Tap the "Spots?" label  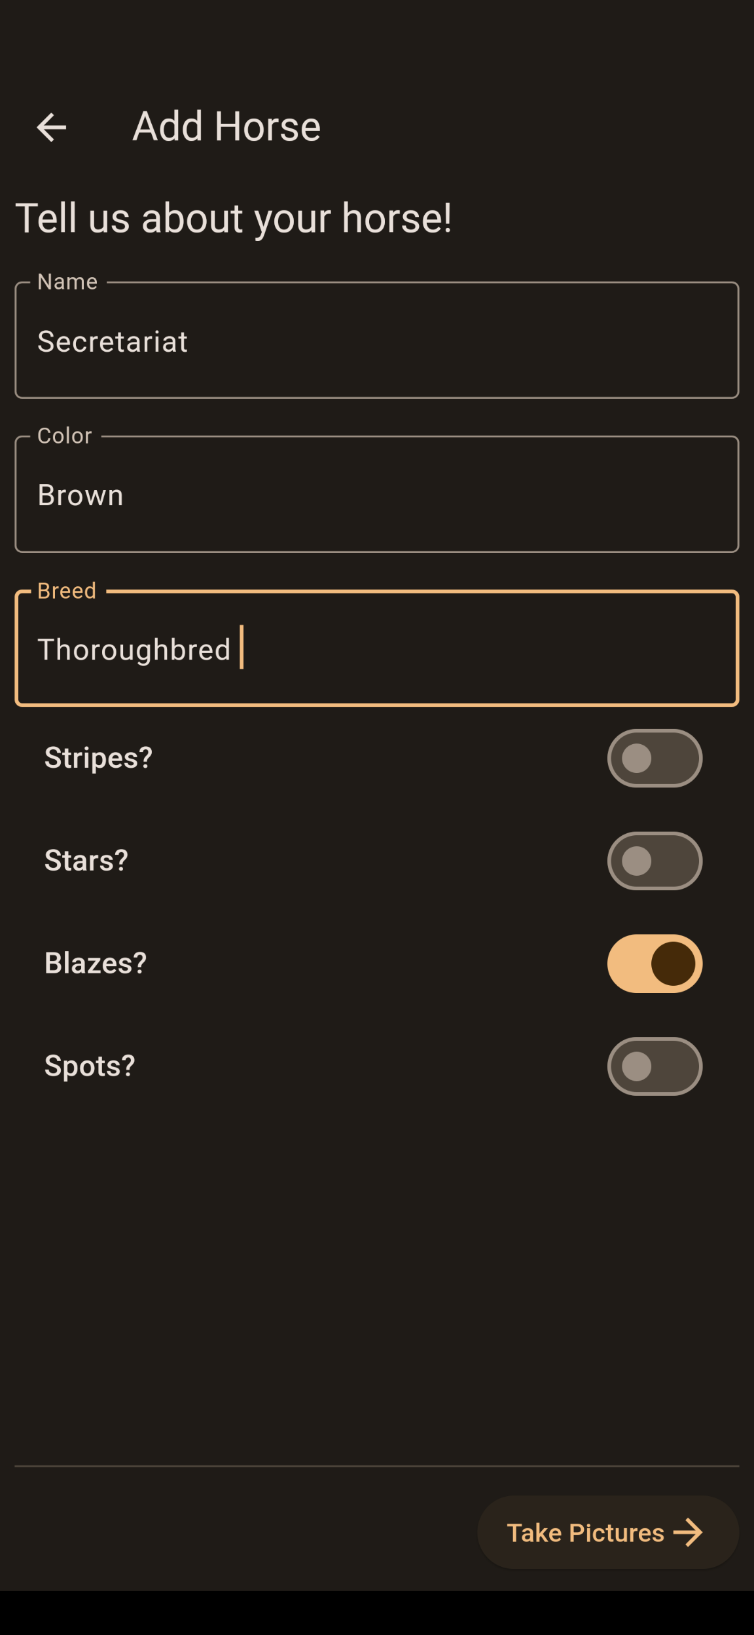coord(90,1066)
